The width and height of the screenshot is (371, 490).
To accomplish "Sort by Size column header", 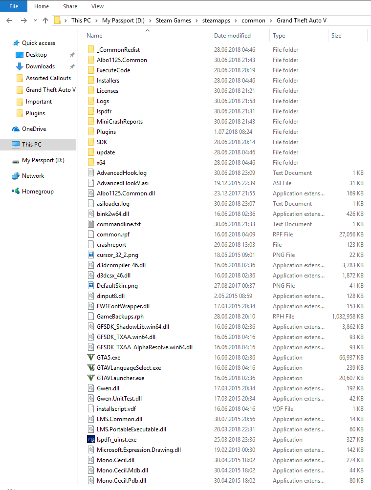I will tap(336, 36).
